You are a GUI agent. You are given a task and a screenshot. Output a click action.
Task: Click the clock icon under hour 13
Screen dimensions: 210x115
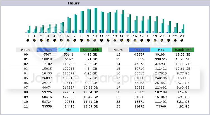click(115, 40)
